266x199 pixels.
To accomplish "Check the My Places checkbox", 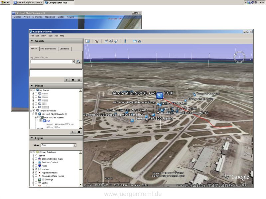I will pyautogui.click(x=34, y=90).
